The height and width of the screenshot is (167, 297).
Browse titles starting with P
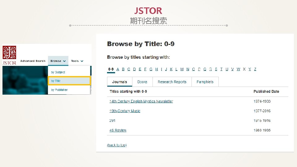[199, 69]
